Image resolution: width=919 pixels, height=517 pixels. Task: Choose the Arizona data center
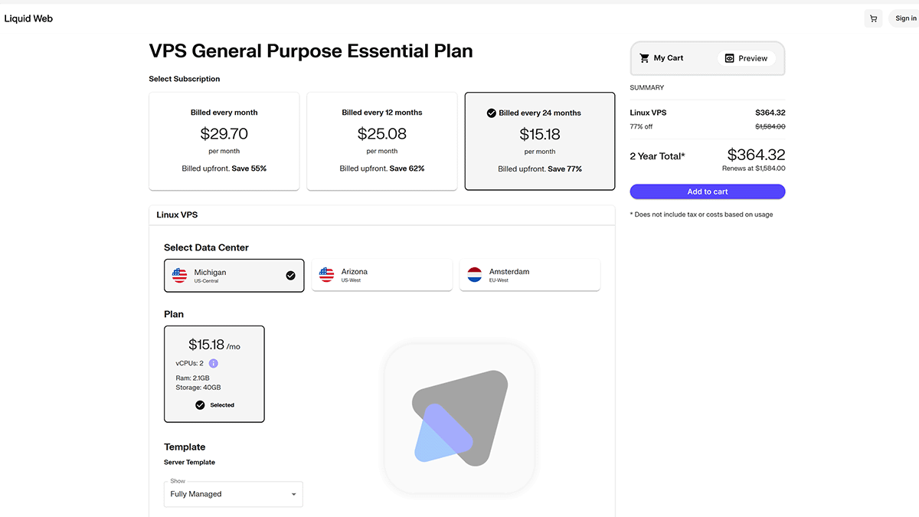pos(382,276)
